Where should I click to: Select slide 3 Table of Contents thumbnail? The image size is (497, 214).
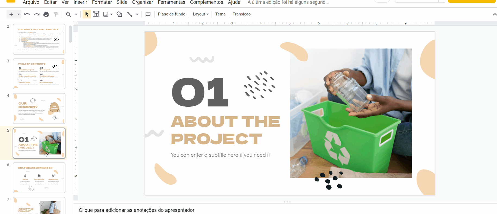(39, 74)
